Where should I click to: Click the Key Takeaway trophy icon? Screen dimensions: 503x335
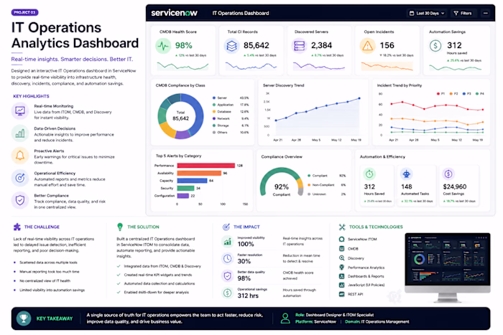24,319
